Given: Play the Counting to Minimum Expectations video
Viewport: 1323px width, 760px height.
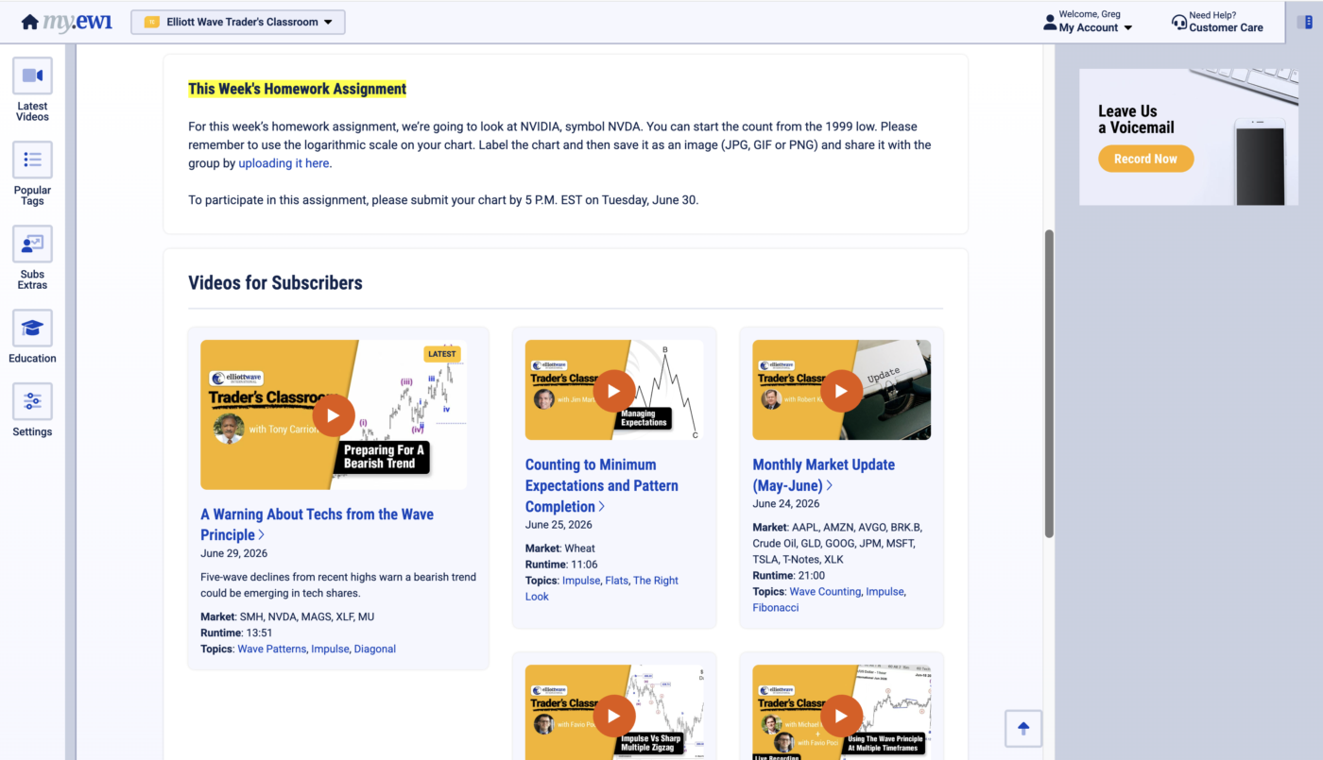Looking at the screenshot, I should pyautogui.click(x=614, y=391).
